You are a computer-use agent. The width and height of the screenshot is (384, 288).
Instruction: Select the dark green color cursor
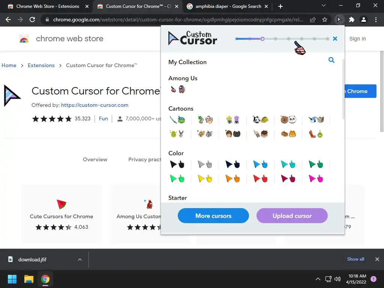click(316, 164)
